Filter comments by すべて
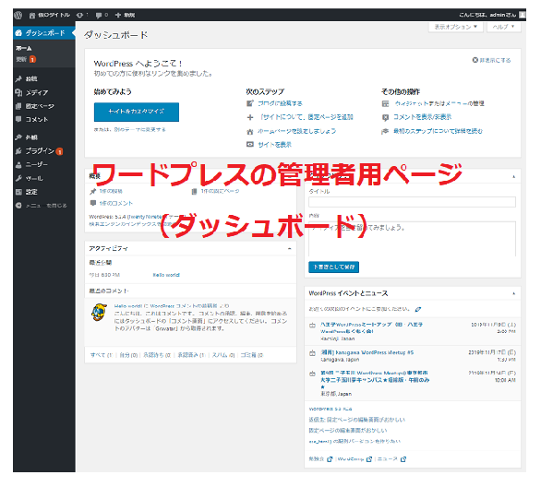This screenshot has height=487, width=541. coord(102,355)
